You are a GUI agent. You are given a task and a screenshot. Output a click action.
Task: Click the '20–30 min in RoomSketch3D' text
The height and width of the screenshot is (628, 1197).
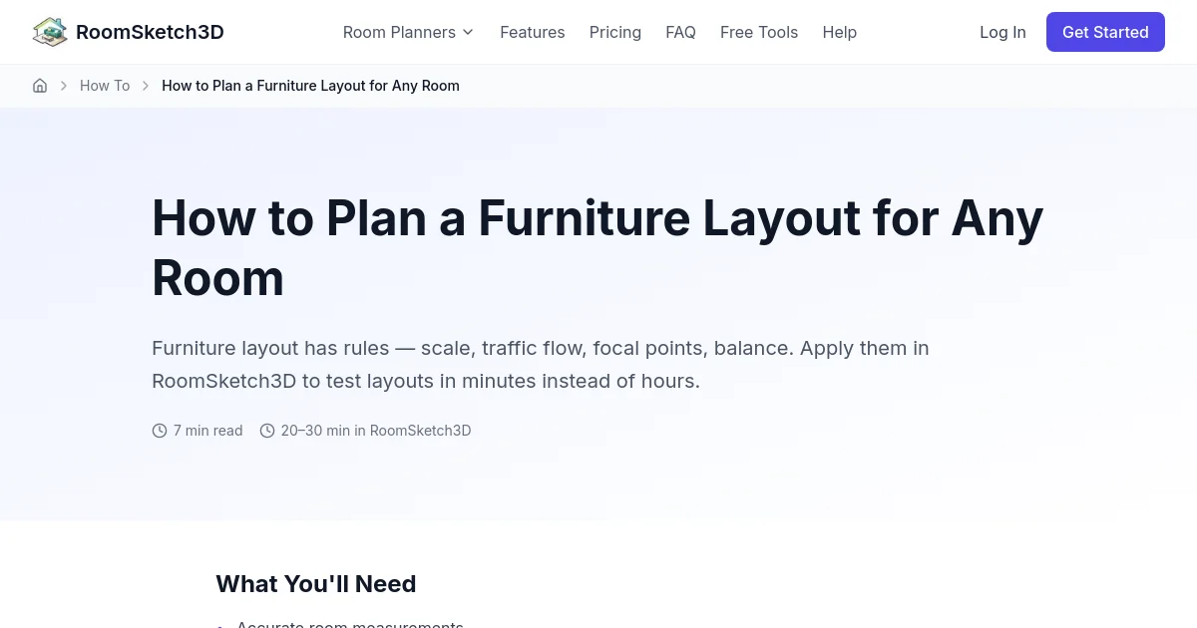click(x=376, y=431)
